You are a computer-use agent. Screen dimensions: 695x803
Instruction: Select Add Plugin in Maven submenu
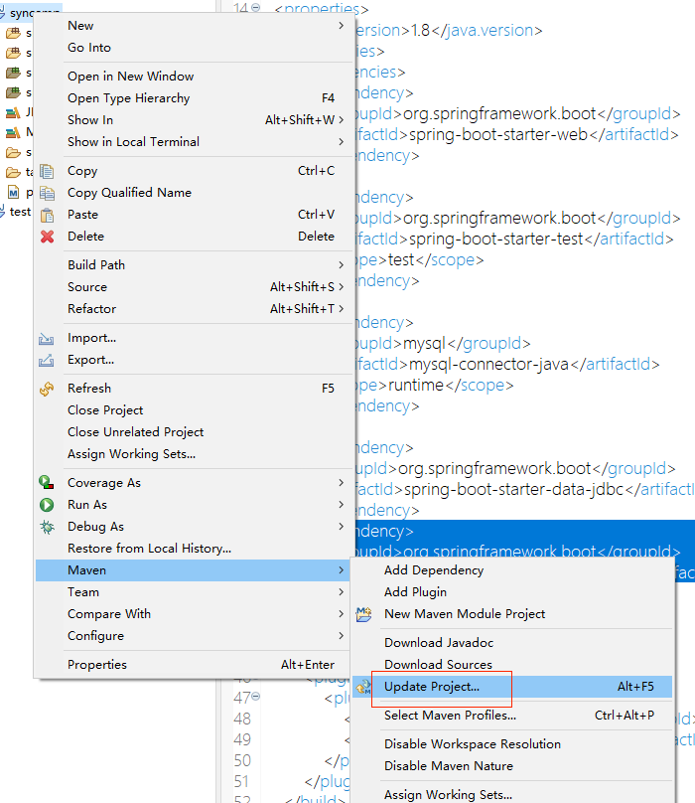point(512,592)
